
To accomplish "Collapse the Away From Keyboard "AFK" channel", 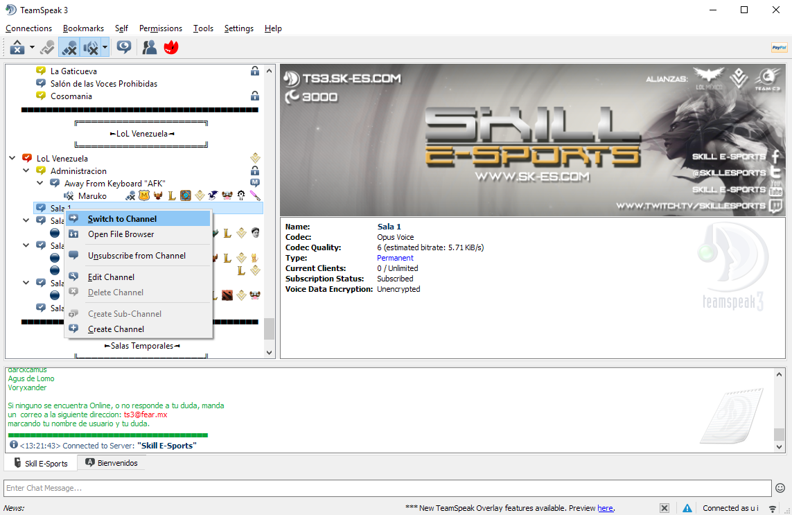I will (40, 183).
